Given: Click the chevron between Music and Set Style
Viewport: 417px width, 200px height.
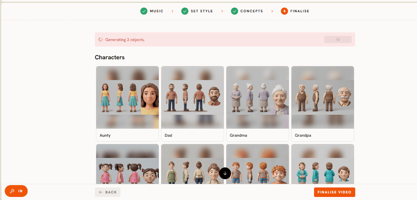Looking at the screenshot, I should (172, 11).
